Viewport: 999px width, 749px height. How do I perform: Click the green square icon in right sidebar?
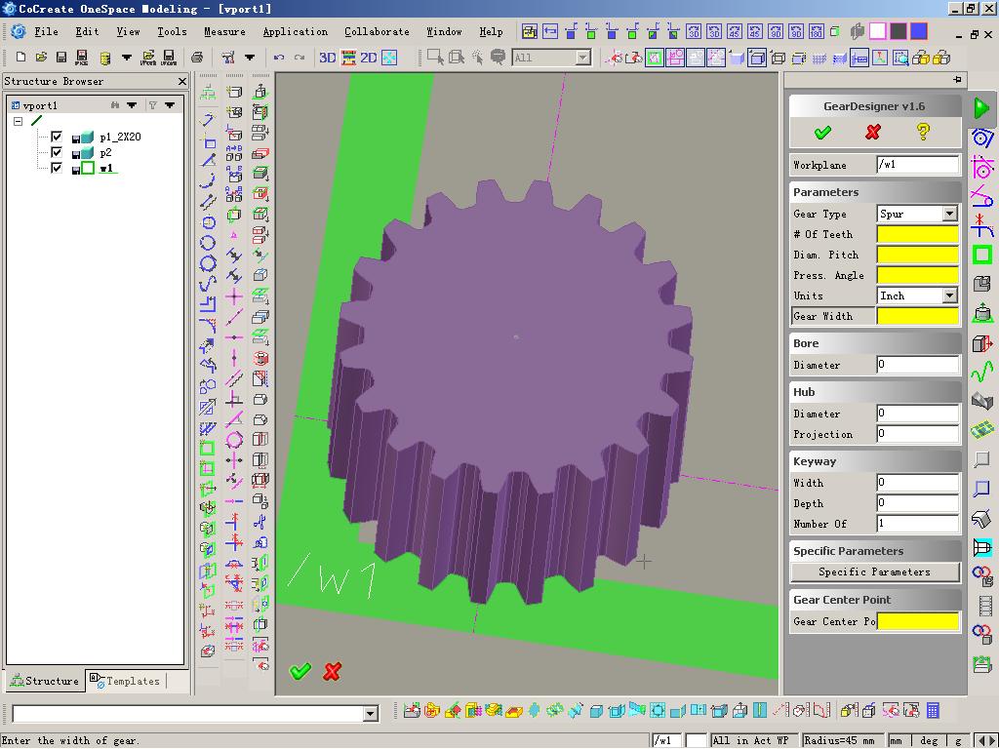pos(981,256)
